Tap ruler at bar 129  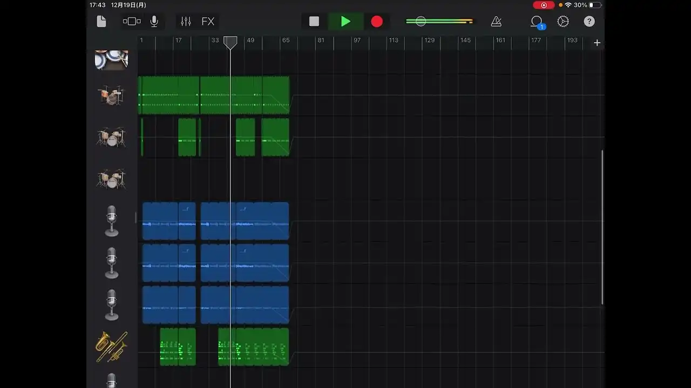(x=429, y=40)
